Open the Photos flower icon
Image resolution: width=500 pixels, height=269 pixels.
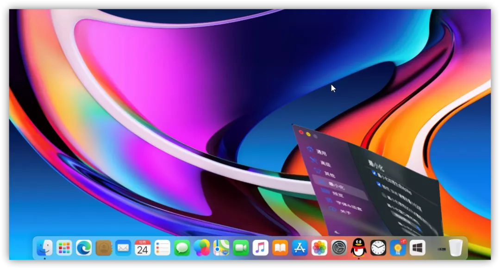(319, 248)
